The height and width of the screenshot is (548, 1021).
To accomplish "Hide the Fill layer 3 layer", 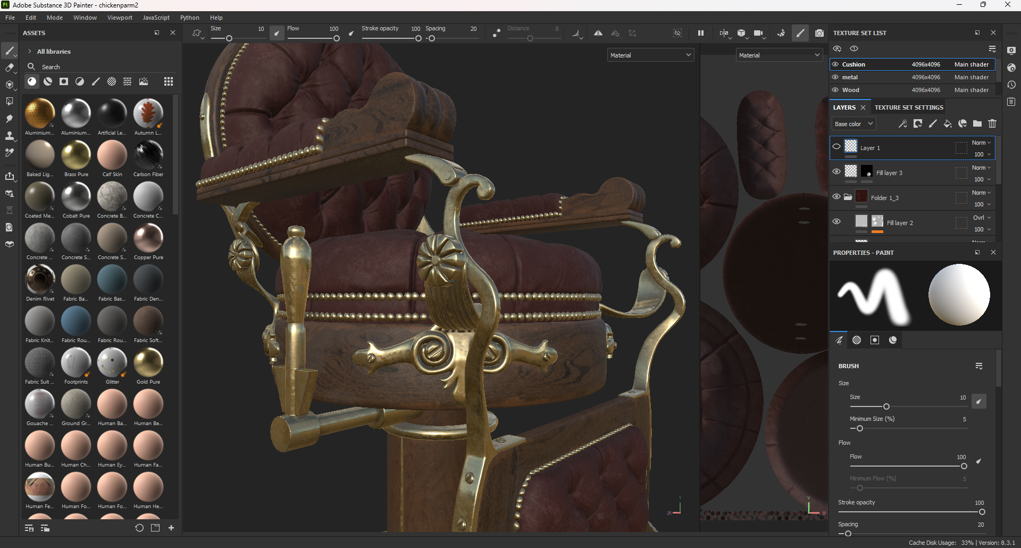I will 836,171.
